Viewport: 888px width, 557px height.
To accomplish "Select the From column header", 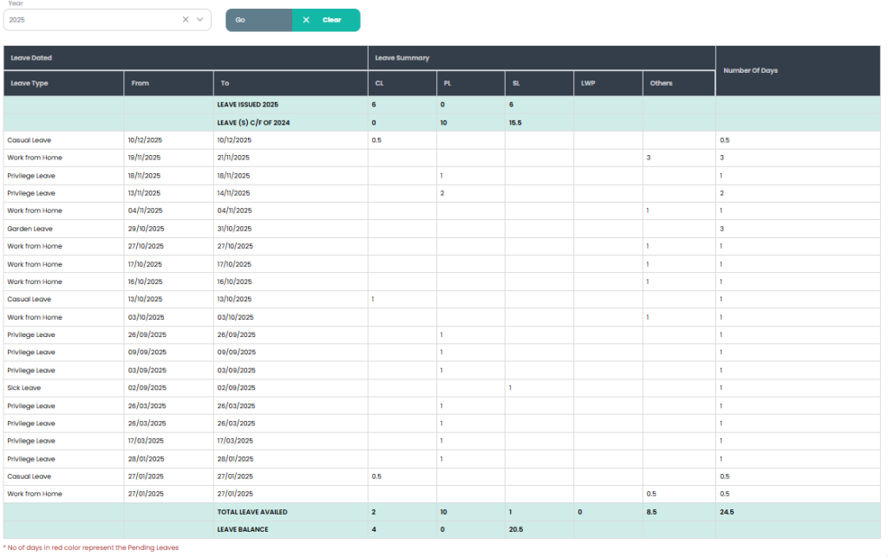I will tap(140, 83).
